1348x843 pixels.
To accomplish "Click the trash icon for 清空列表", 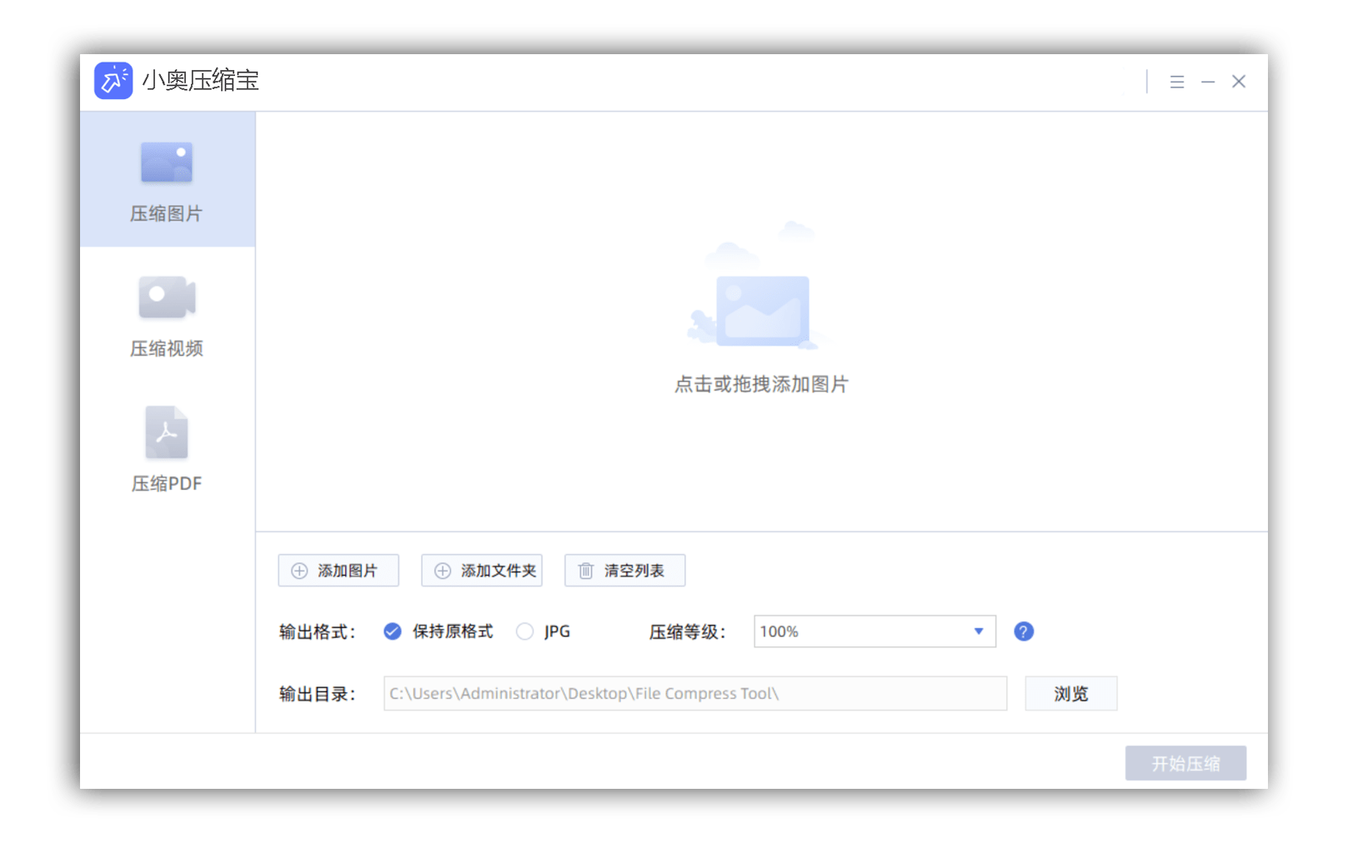I will coord(586,571).
